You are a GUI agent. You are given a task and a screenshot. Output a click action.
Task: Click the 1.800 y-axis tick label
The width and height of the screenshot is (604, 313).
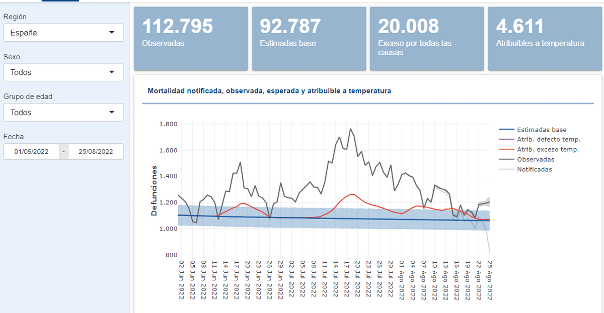coord(168,124)
